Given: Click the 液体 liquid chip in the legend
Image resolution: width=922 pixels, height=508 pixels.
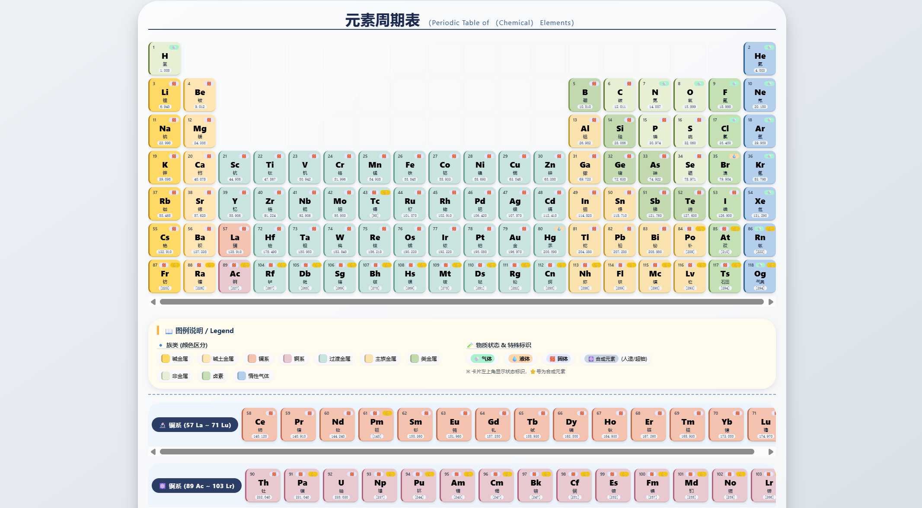Looking at the screenshot, I should 520,359.
